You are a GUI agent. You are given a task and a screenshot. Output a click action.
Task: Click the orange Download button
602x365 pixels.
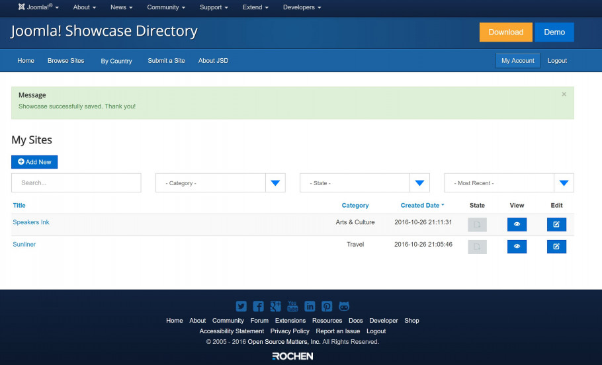505,32
